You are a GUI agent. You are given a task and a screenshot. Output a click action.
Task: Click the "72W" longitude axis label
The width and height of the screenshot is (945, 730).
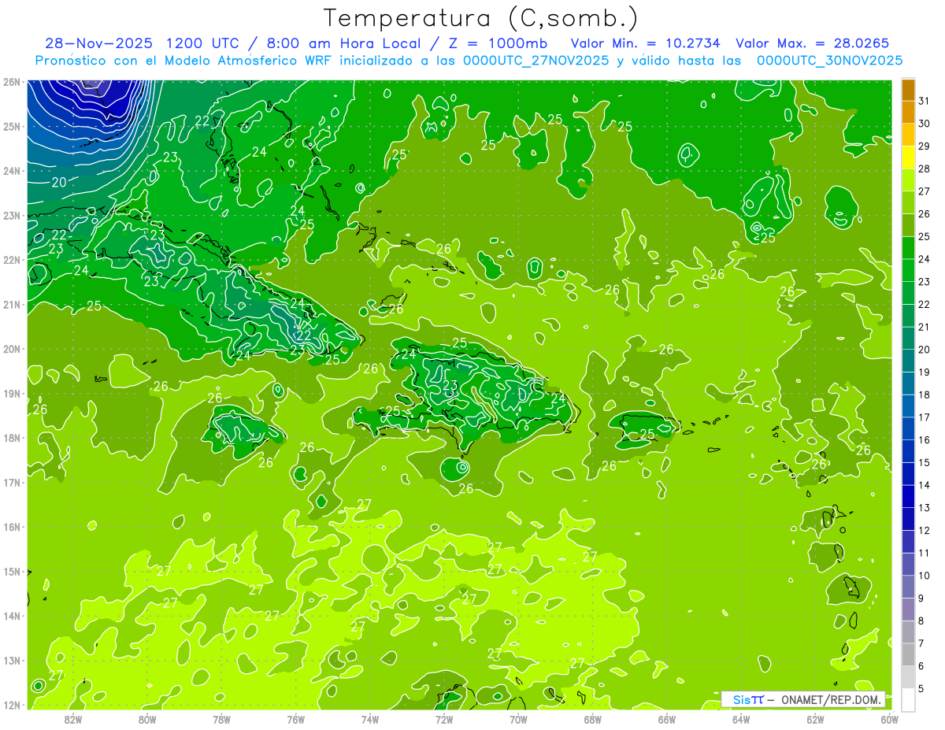444,718
